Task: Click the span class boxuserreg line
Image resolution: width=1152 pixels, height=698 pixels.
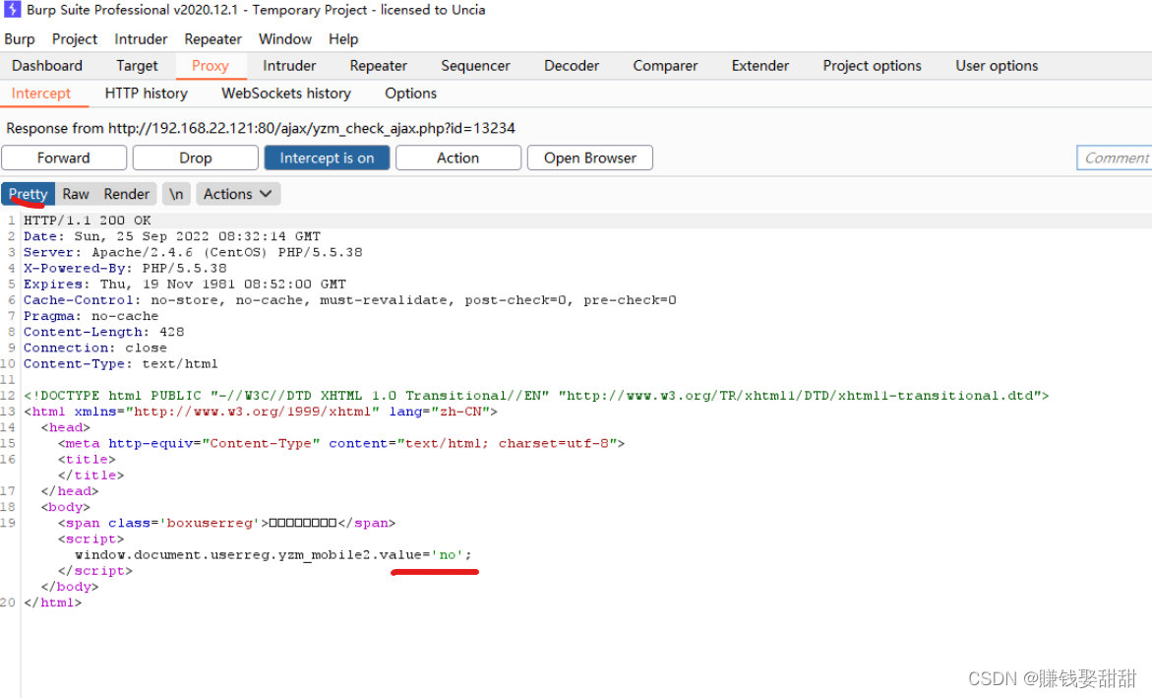Action: [226, 523]
